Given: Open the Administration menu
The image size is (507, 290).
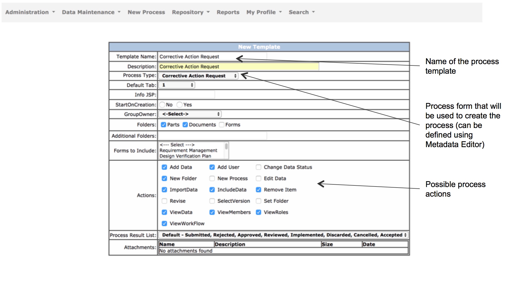Looking at the screenshot, I should click(x=27, y=12).
